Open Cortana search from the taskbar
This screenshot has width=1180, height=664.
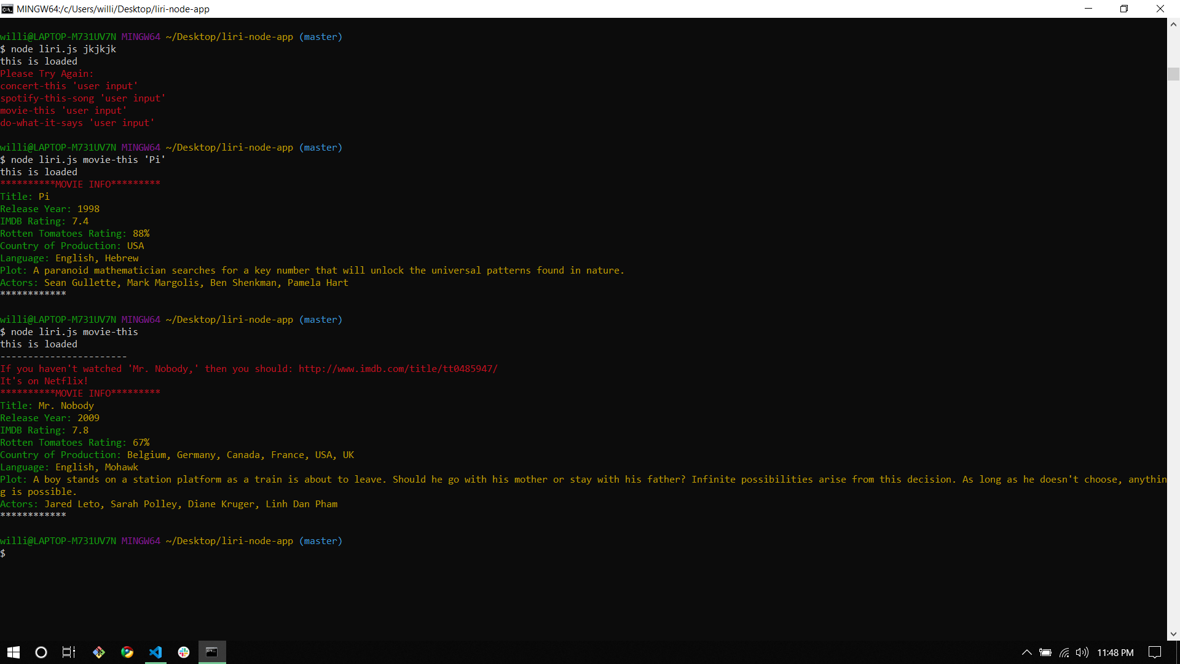pos(41,652)
